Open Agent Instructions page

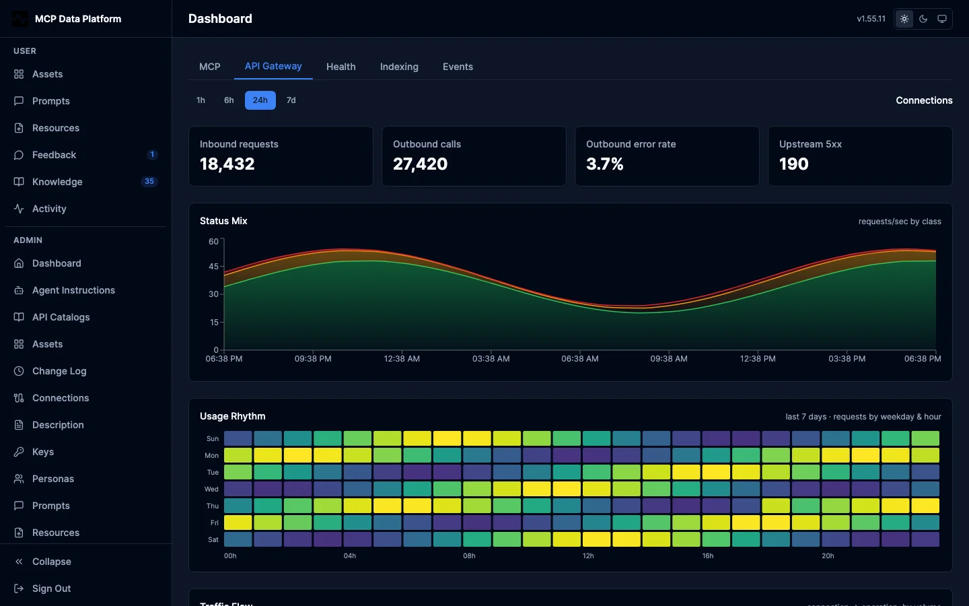tap(85, 290)
